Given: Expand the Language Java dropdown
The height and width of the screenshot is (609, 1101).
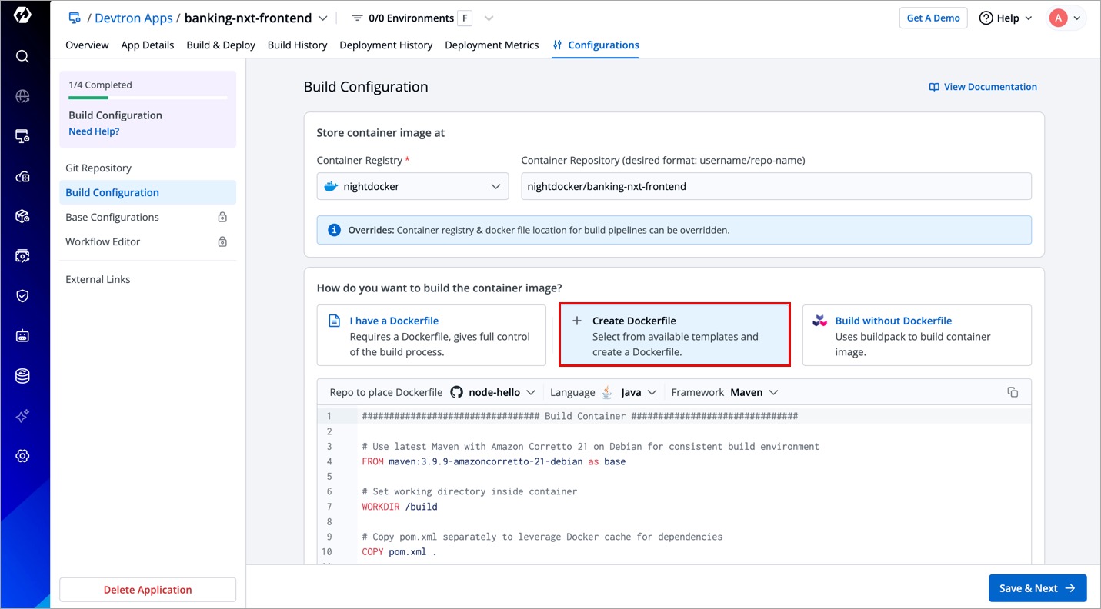Looking at the screenshot, I should click(629, 392).
